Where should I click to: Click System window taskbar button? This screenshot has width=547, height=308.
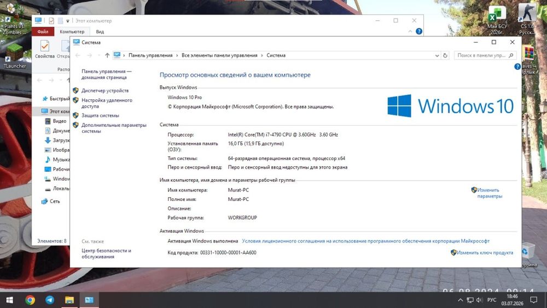89,300
